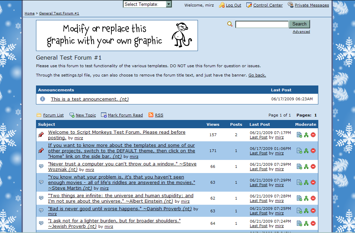Click the orange RSS feed icon
This screenshot has height=233, width=355.
click(151, 115)
